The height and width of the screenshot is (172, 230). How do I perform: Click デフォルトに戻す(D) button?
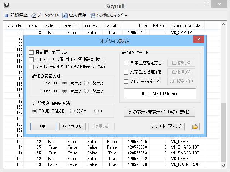(x=167, y=126)
